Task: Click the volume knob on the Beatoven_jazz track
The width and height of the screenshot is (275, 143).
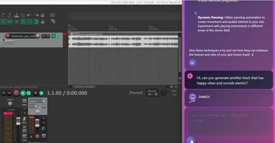Action: [x=38, y=36]
